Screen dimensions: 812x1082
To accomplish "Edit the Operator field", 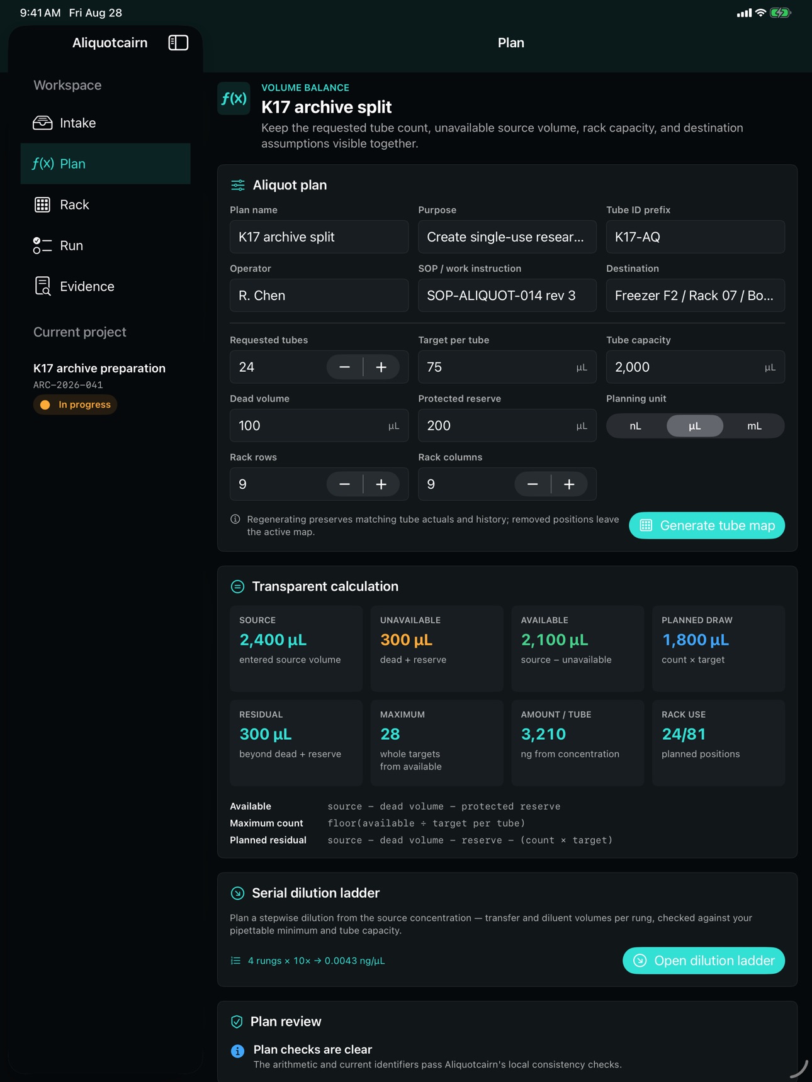I will [319, 295].
